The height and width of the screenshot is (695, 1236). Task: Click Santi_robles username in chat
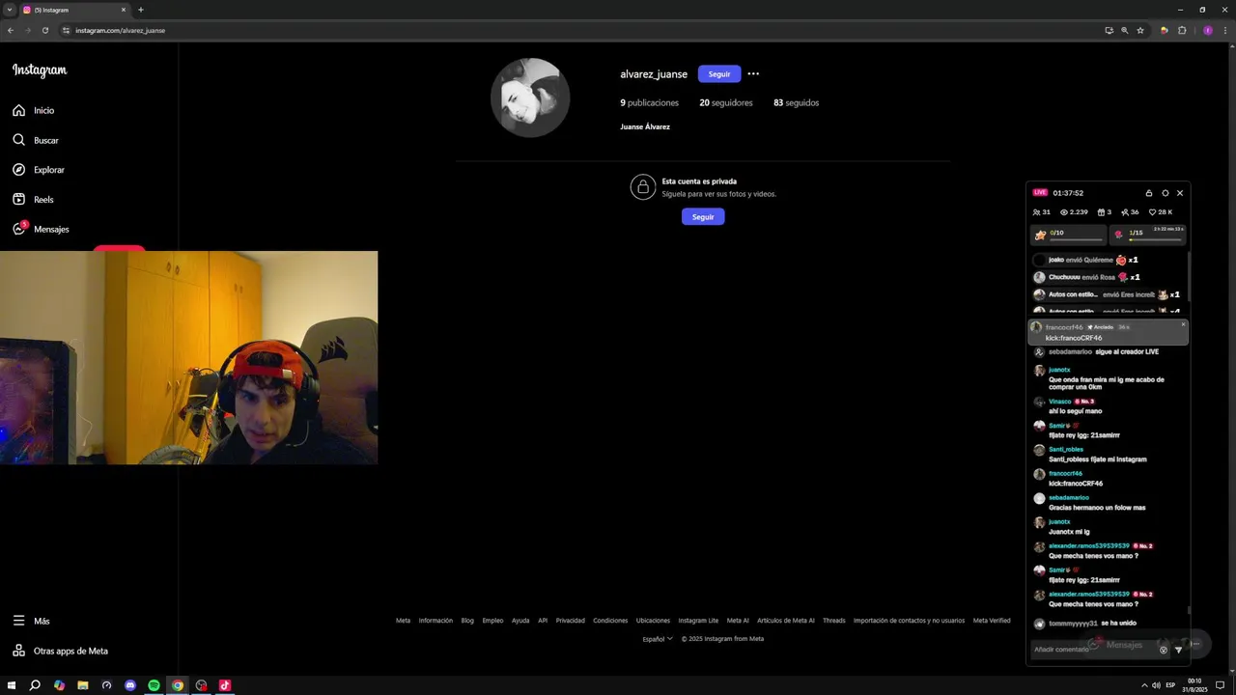(1066, 450)
